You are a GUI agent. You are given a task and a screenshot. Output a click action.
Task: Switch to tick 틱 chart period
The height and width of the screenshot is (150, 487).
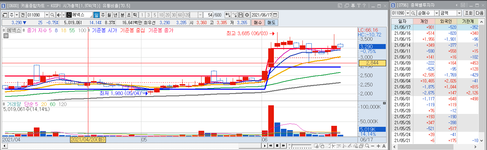pos(135,15)
